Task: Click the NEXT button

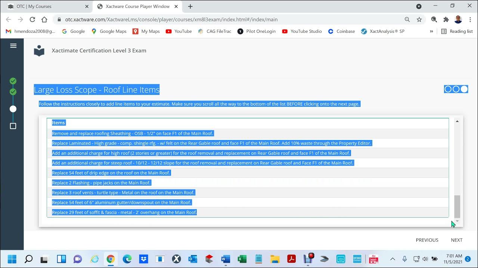Action: 457,240
